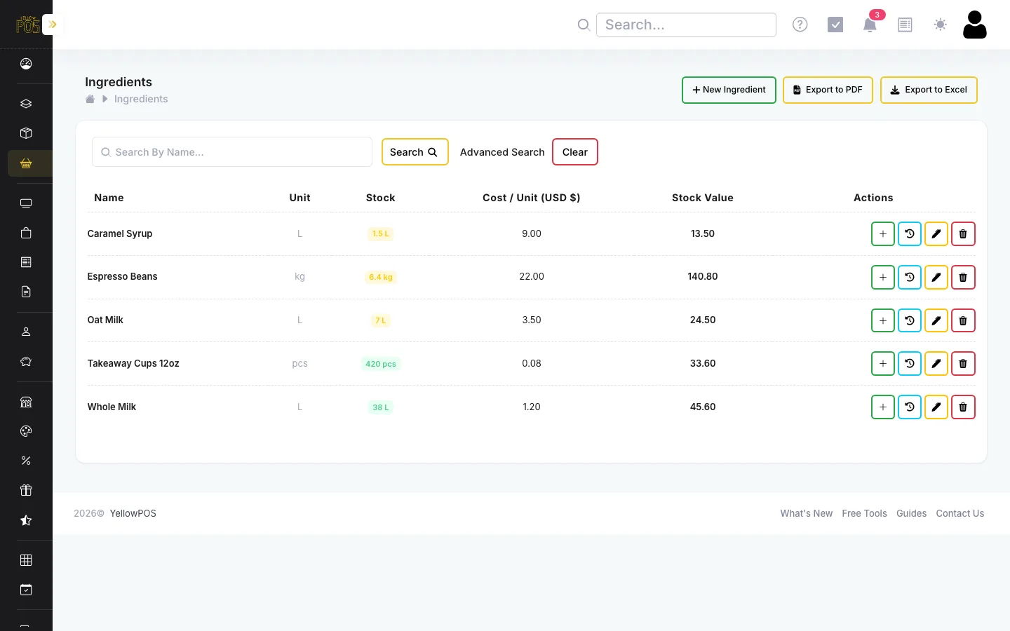
Task: Open the Guides footer link
Action: point(912,513)
